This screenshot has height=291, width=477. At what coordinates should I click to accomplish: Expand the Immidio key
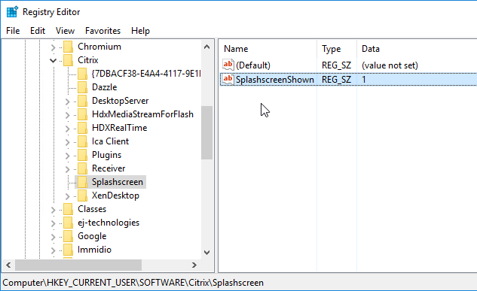[x=53, y=250]
